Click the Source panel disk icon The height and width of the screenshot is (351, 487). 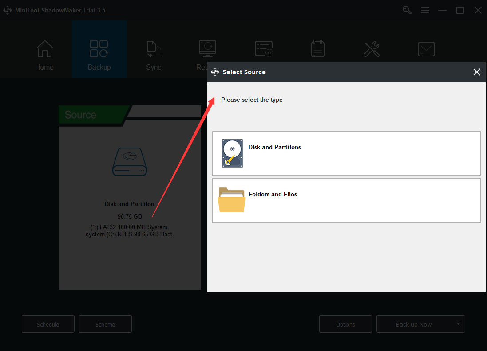[x=130, y=162]
